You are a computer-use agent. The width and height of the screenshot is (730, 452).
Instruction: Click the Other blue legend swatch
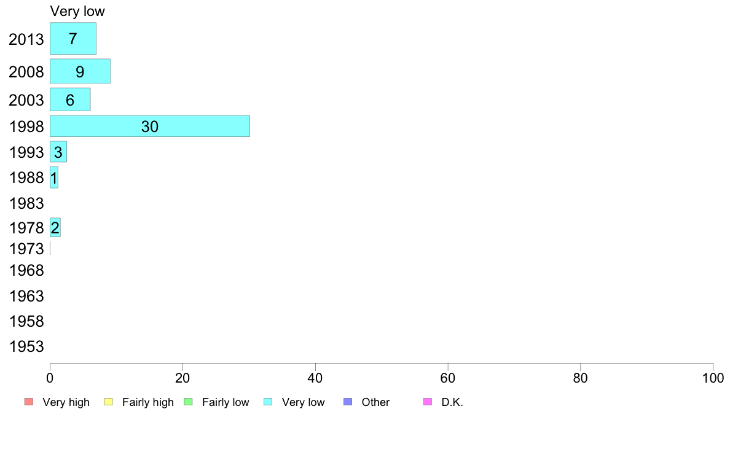[x=348, y=402]
